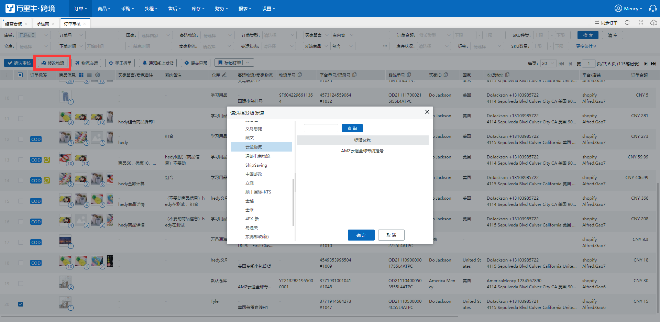Switch to the 经营看板 tab
Screen dimensions: 660x322
(14, 24)
